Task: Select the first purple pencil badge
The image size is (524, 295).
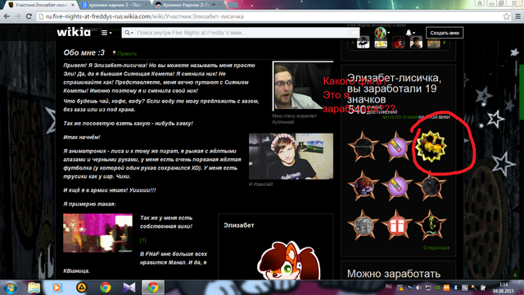Action: click(397, 147)
